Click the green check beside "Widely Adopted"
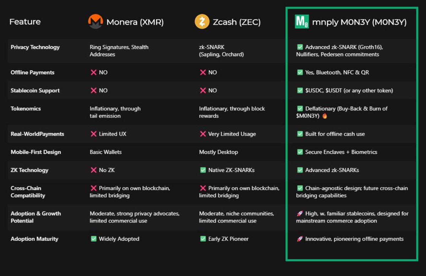 [94, 239]
